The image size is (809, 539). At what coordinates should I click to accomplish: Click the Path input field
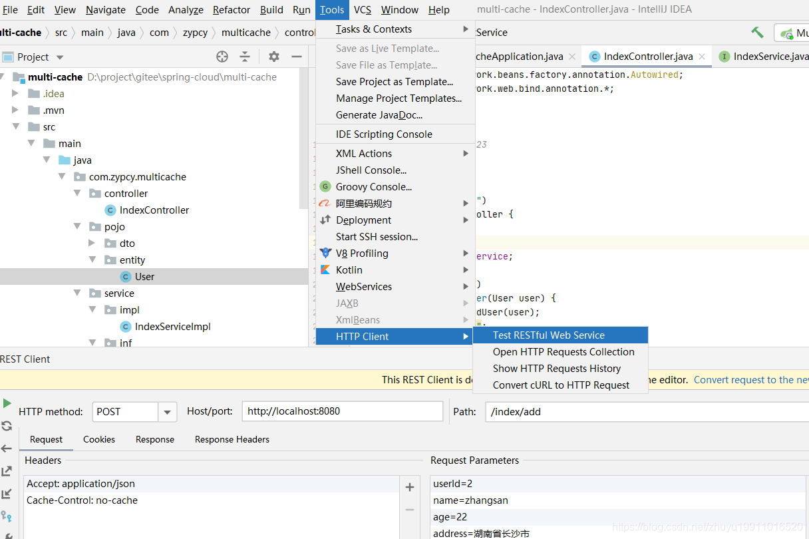point(647,412)
